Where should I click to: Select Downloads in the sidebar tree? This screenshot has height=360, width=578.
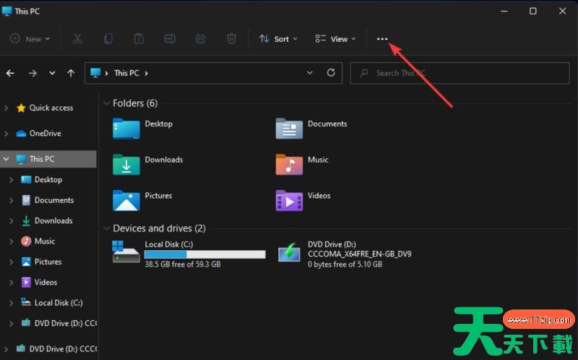click(x=53, y=220)
